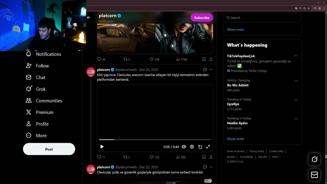Click browser translate page icon
327x184 pixels.
pos(296,8)
